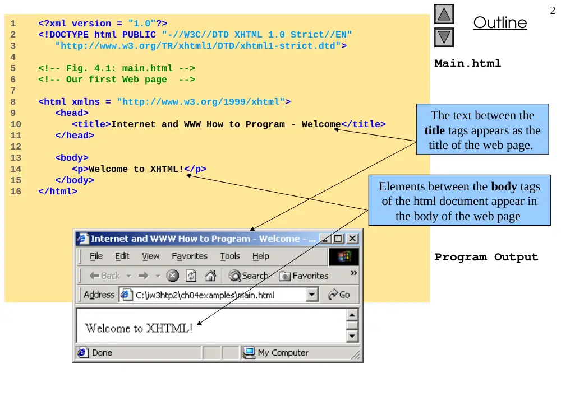Screen dimensions: 561x420
Task: Click the browser scrollbar's up arrow
Action: point(352,315)
